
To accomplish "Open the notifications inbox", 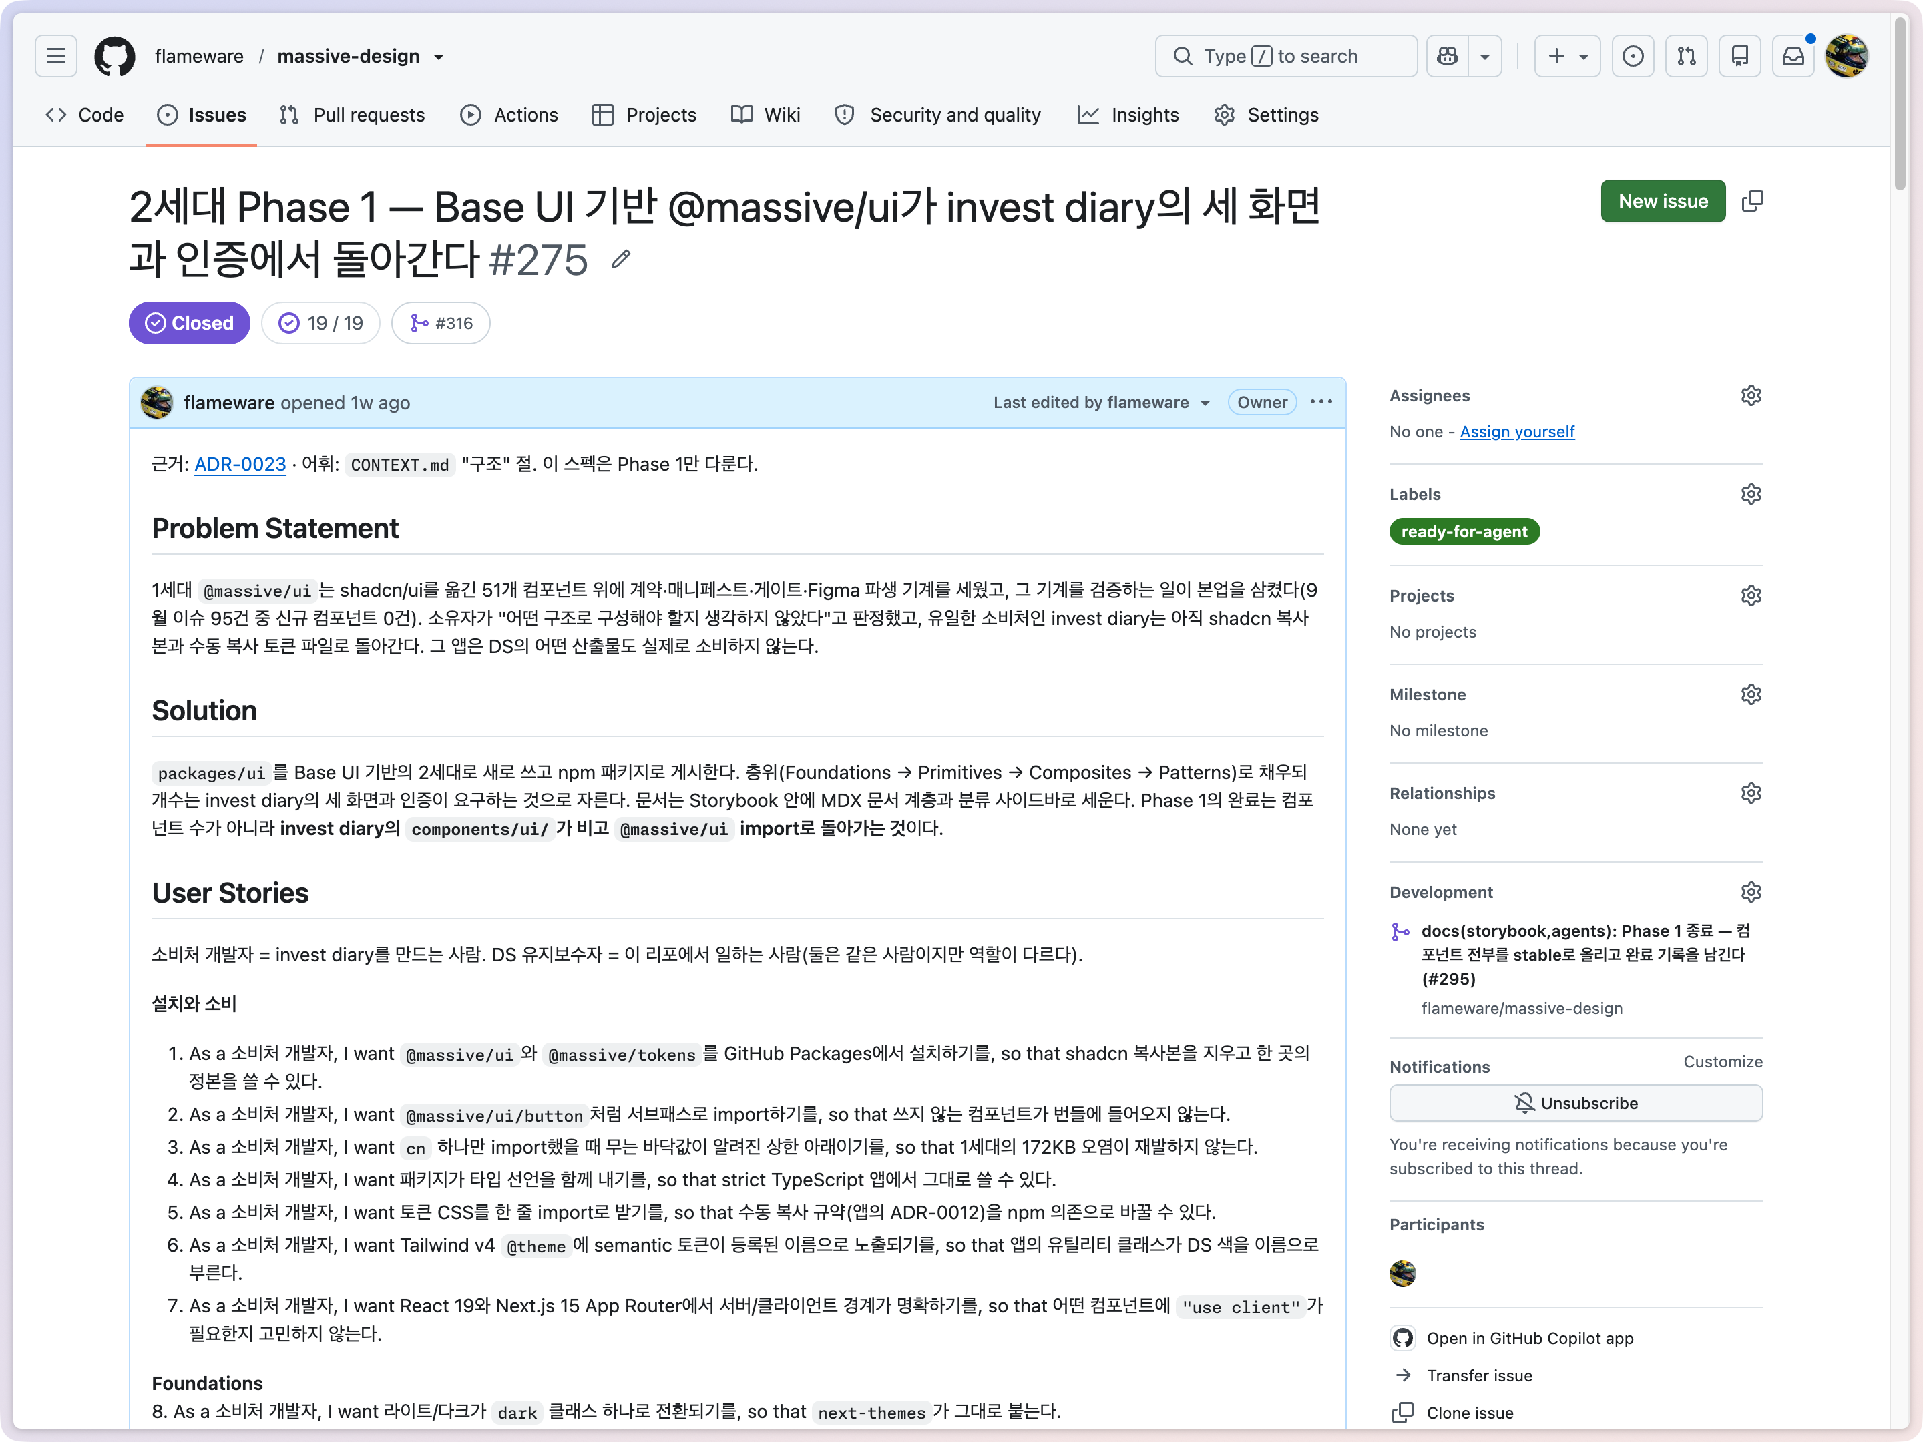I will (x=1793, y=57).
